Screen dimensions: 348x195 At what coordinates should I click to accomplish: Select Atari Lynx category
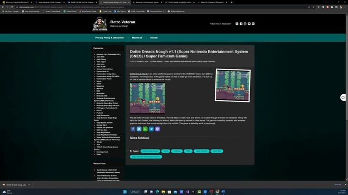tap(101, 64)
